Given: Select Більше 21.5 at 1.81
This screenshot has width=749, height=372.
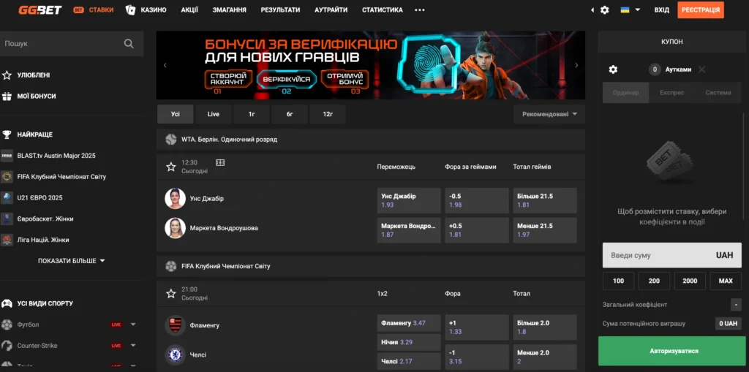Looking at the screenshot, I should pos(545,200).
